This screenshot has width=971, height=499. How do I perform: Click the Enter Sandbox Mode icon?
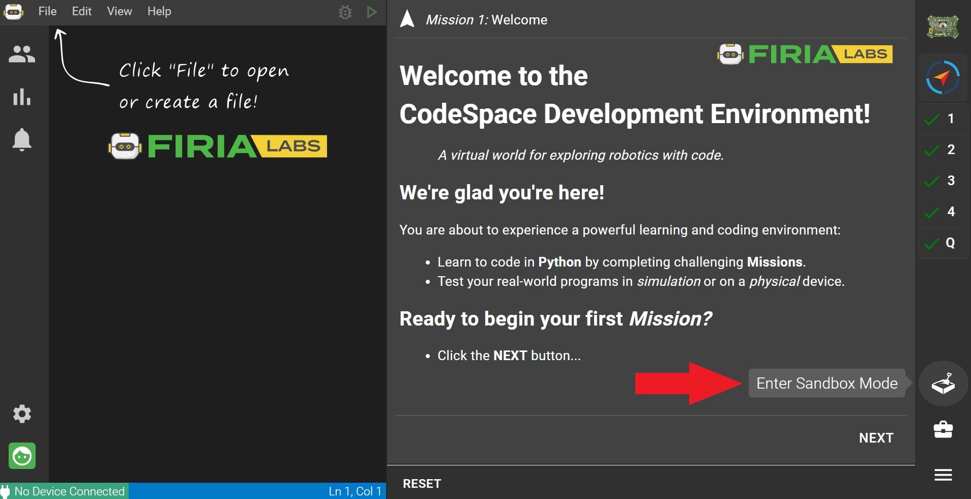[x=943, y=384]
